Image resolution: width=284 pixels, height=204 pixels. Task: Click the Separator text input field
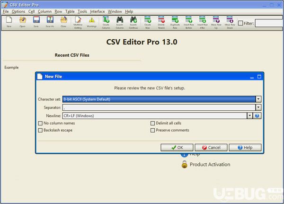tap(159, 107)
